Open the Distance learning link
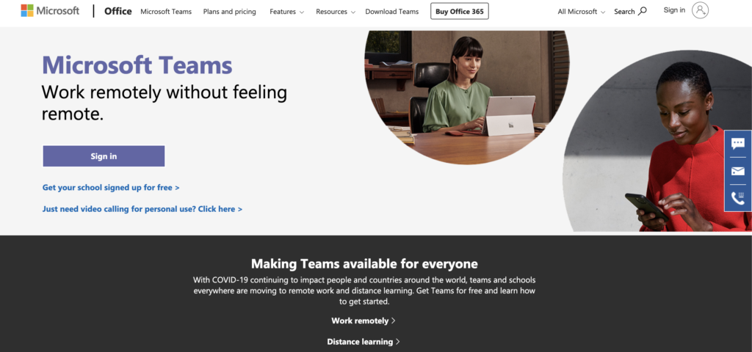752x352 pixels. (364, 342)
